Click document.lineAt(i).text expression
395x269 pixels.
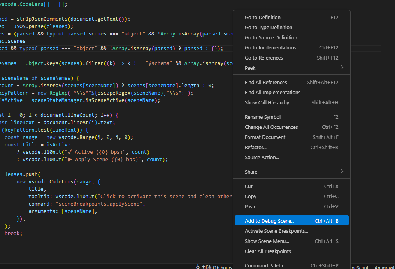pyautogui.click(x=78, y=122)
